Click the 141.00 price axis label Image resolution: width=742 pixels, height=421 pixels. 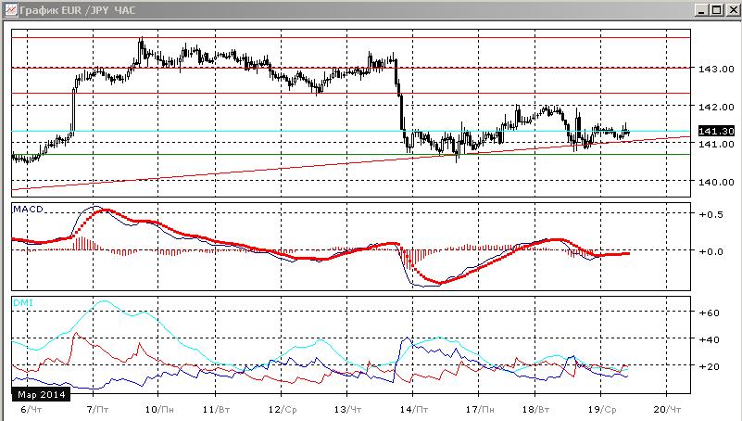[716, 144]
